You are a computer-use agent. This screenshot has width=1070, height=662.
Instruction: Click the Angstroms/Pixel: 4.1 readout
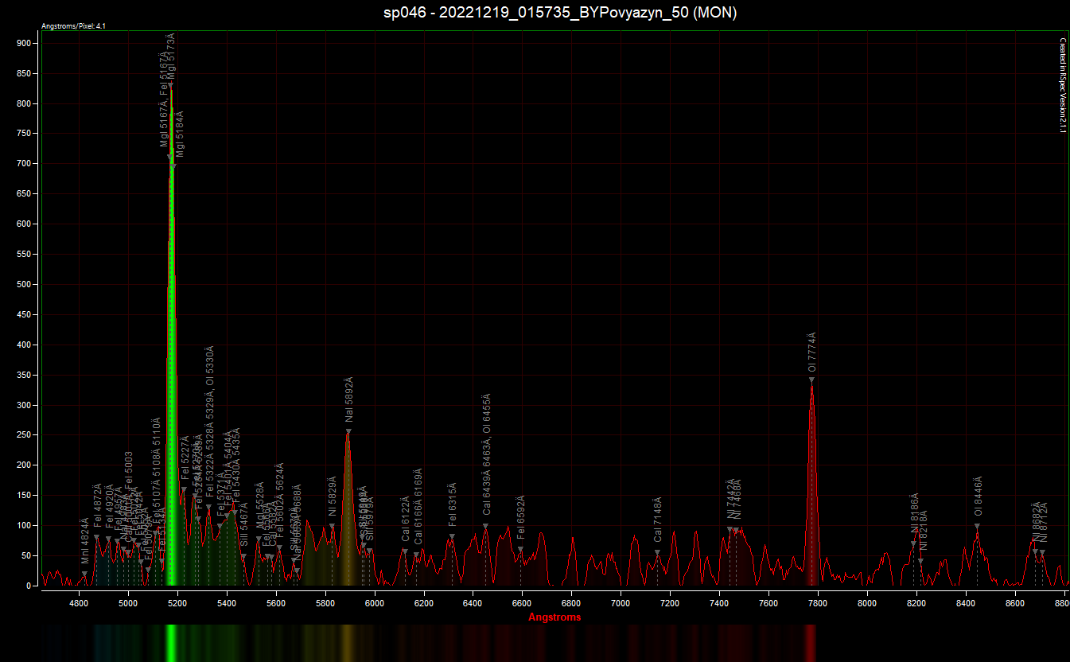(73, 26)
